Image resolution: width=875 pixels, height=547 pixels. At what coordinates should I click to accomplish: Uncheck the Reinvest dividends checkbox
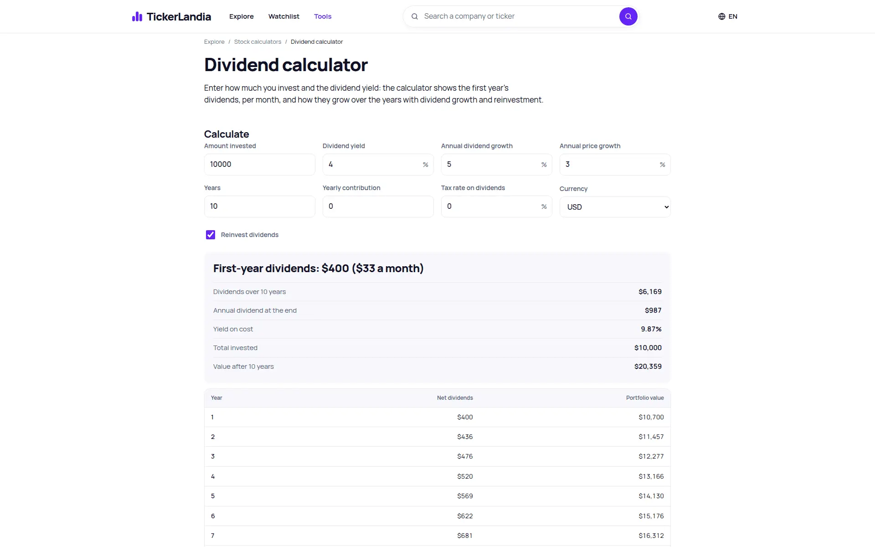211,235
